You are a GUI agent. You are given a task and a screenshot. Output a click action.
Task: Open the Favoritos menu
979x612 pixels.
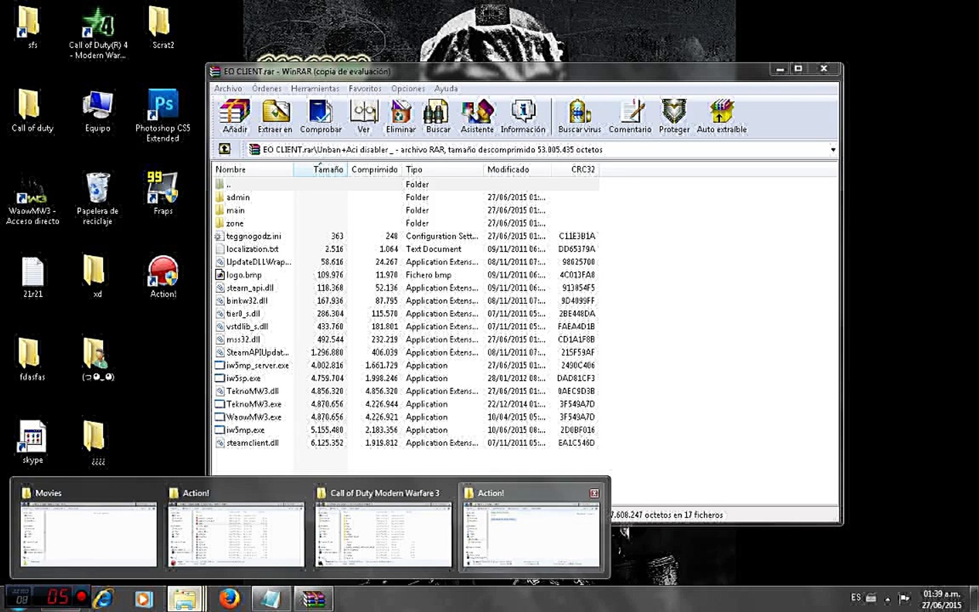365,88
